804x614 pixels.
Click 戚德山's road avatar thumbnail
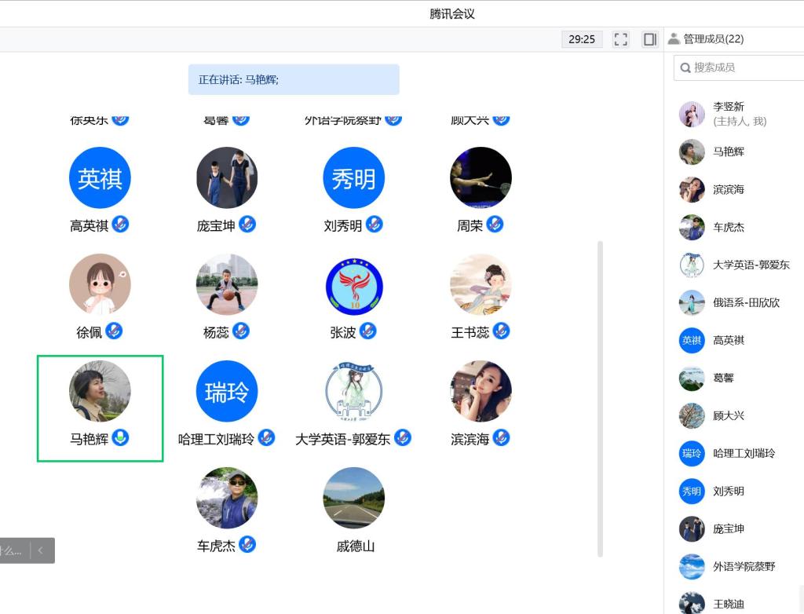[354, 499]
